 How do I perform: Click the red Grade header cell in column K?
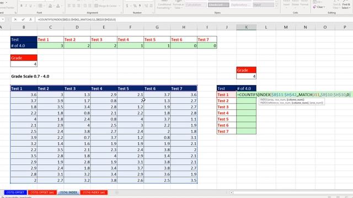point(247,70)
